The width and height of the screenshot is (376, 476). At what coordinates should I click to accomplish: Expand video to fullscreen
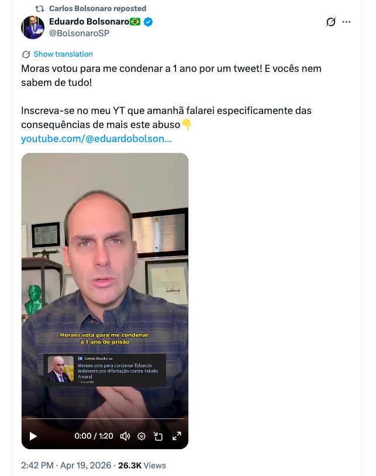(x=177, y=436)
